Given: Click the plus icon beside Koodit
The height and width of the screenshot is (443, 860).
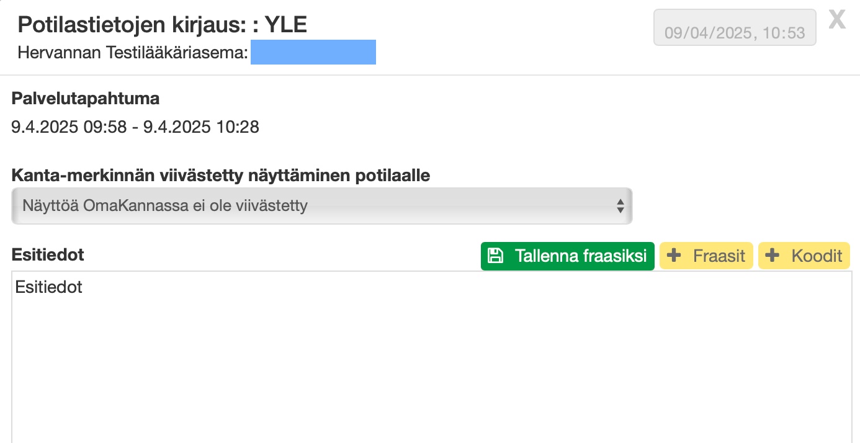Looking at the screenshot, I should coord(772,256).
